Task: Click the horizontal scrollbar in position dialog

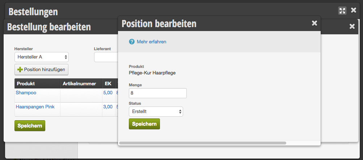Action: pyautogui.click(x=203, y=143)
